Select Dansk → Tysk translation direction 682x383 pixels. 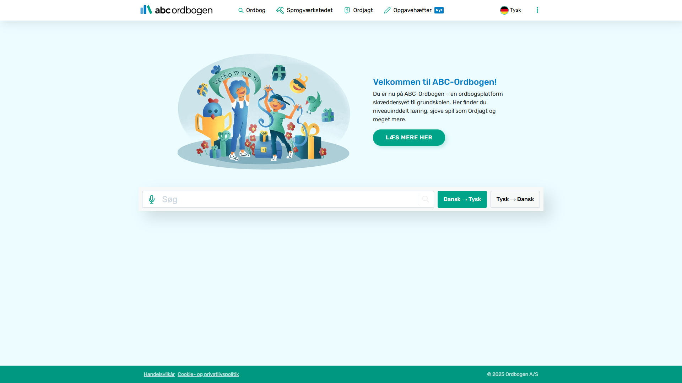pyautogui.click(x=462, y=199)
